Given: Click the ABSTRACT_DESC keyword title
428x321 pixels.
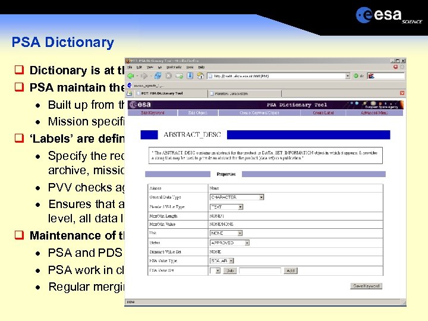Looking at the screenshot, I should (x=192, y=134).
